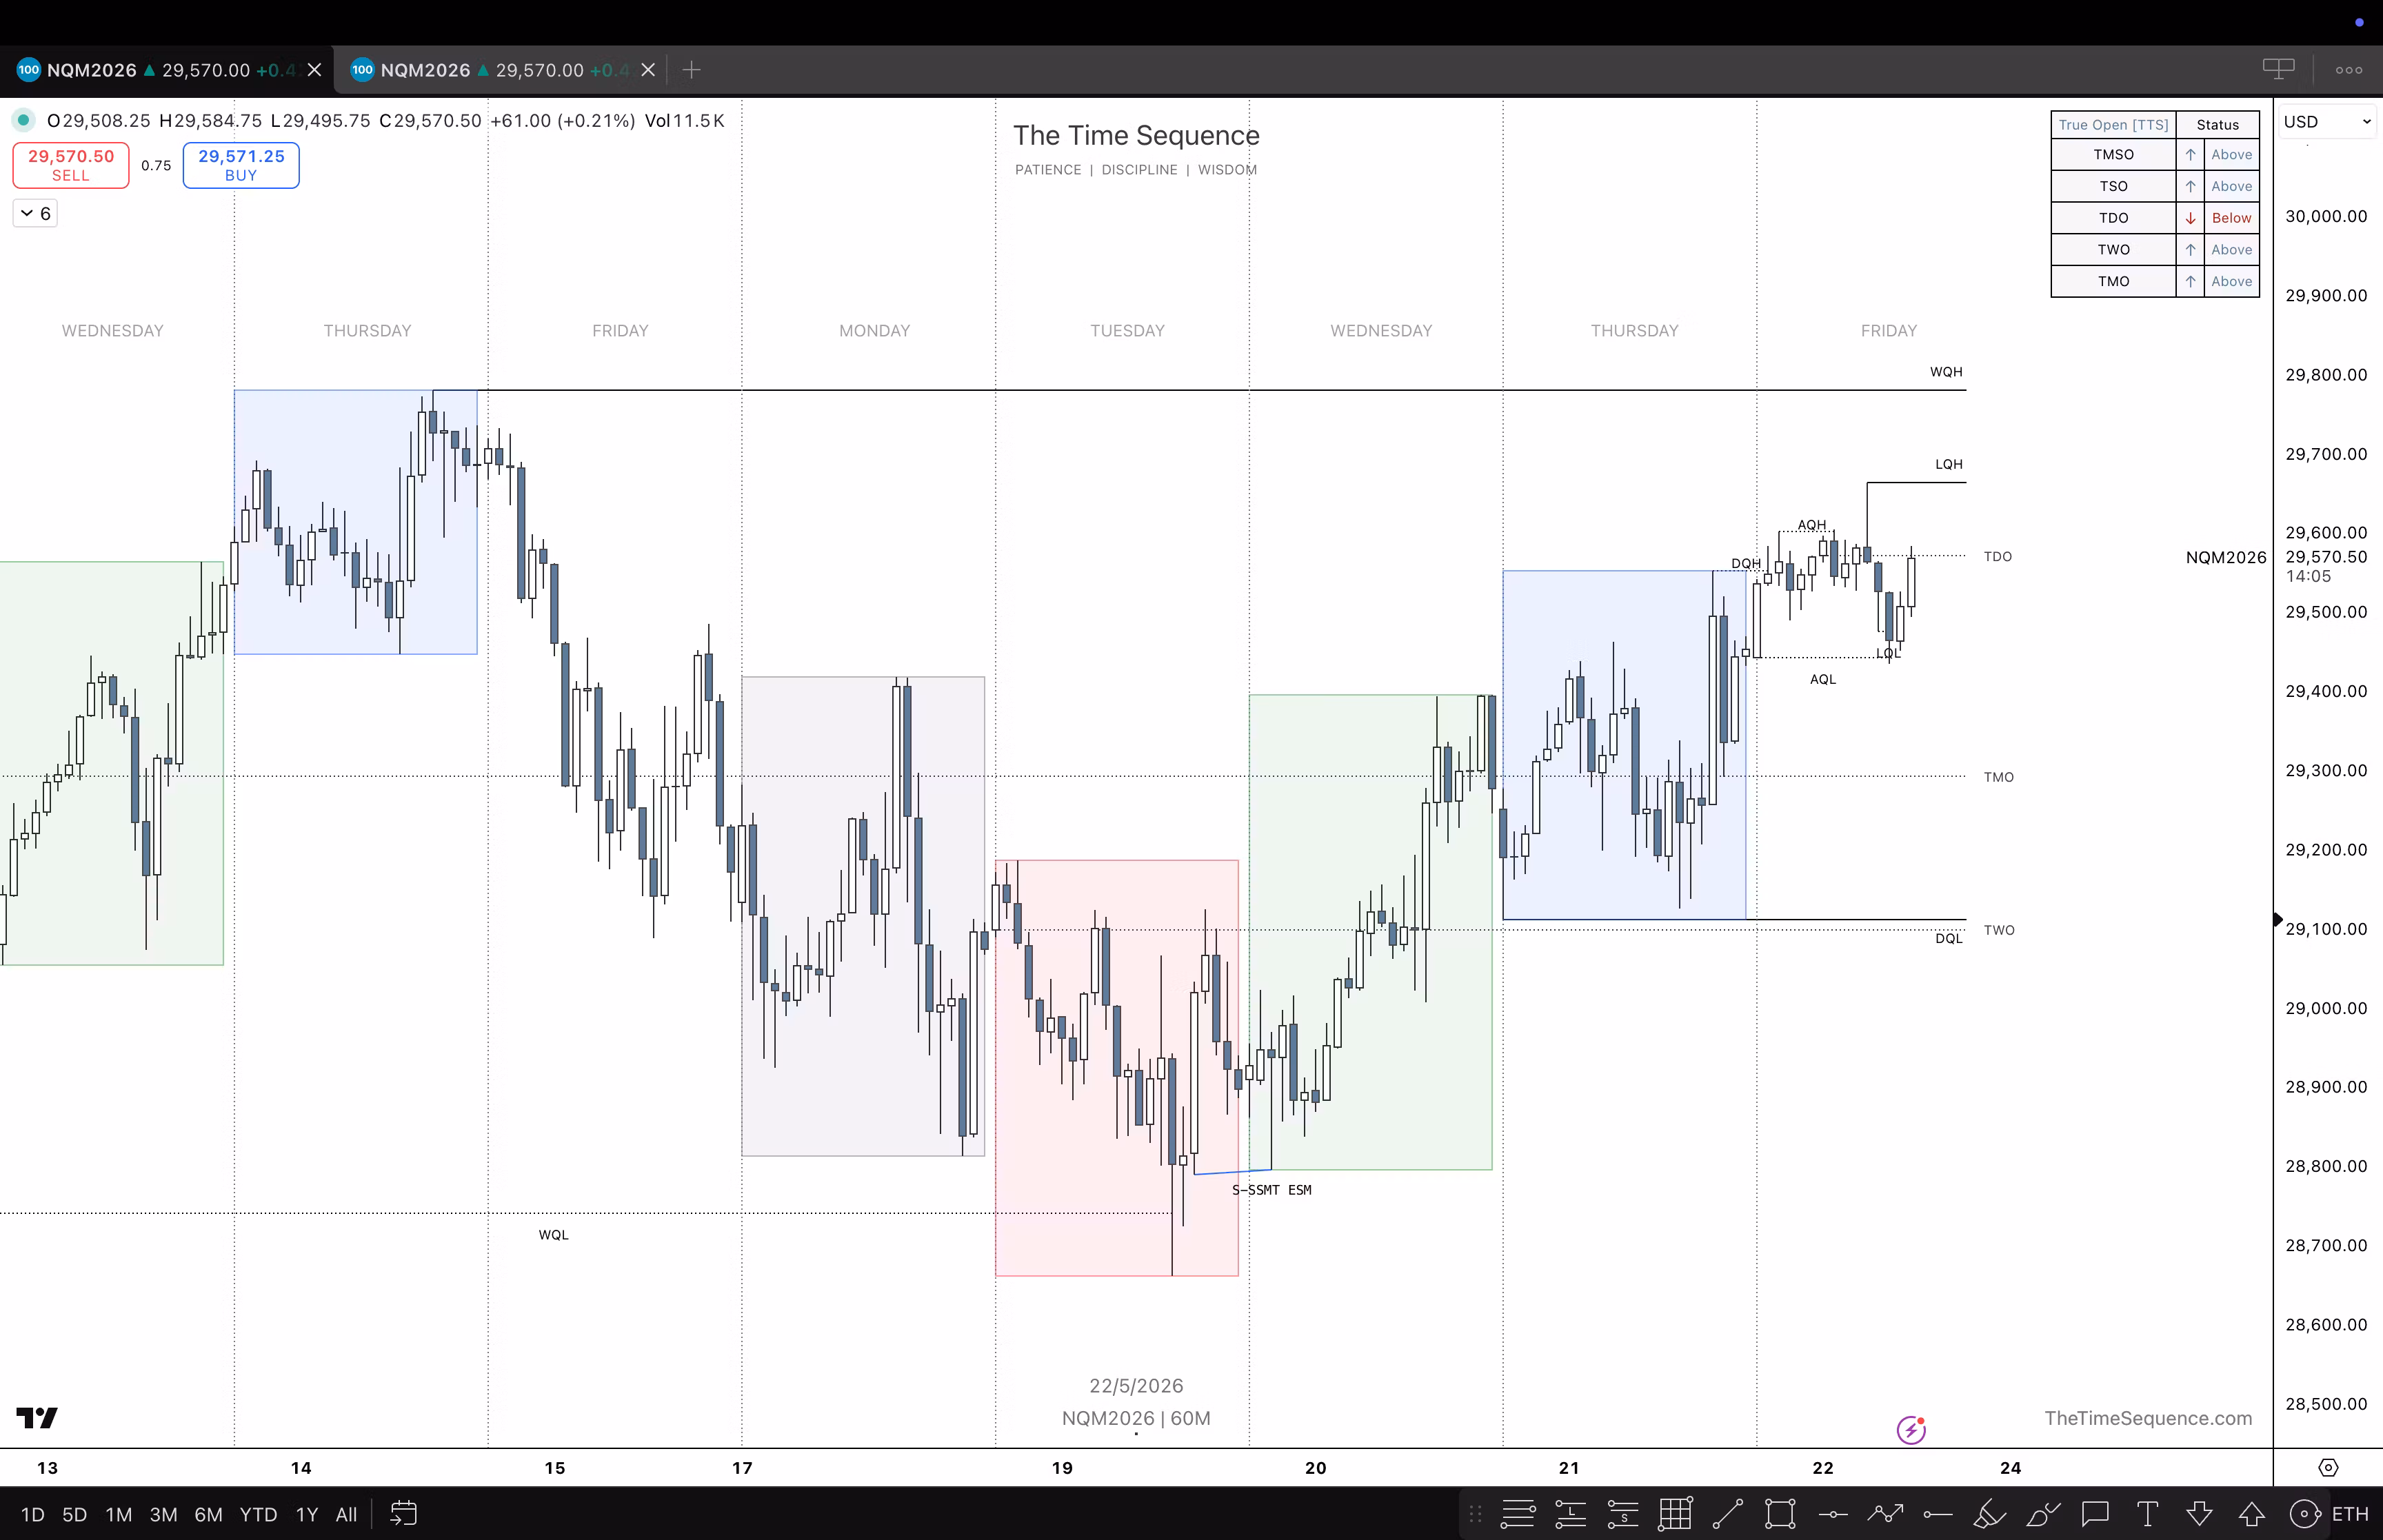Set the range to YTD
Image resolution: width=2383 pixels, height=1540 pixels.
(258, 1514)
